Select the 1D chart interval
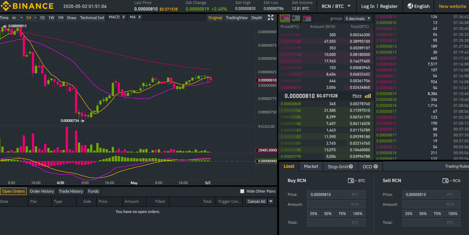 [42, 18]
